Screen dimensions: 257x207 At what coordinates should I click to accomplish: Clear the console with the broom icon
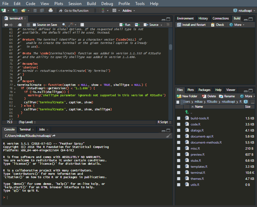tap(169, 136)
